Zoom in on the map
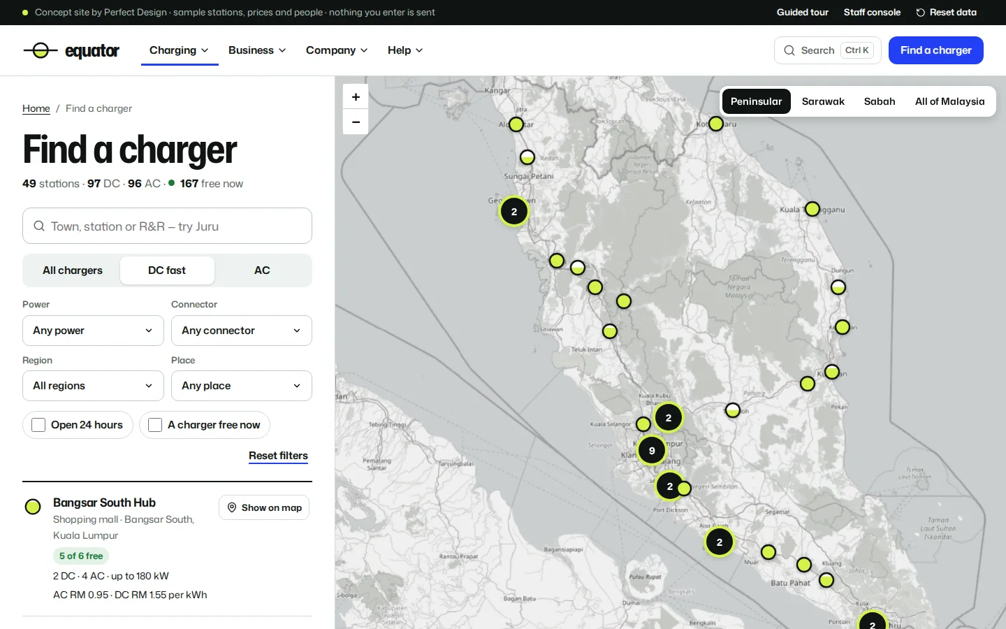The image size is (1006, 629). pos(356,97)
